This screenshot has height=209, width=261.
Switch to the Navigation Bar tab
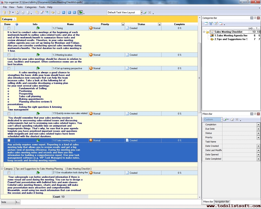tap(222, 202)
